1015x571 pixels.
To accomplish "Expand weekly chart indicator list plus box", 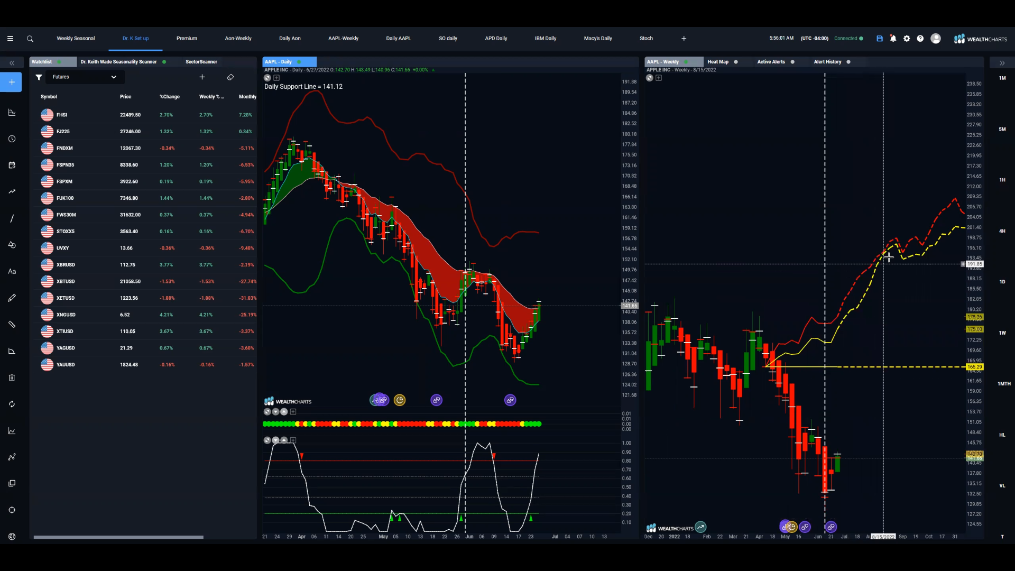I will (659, 78).
